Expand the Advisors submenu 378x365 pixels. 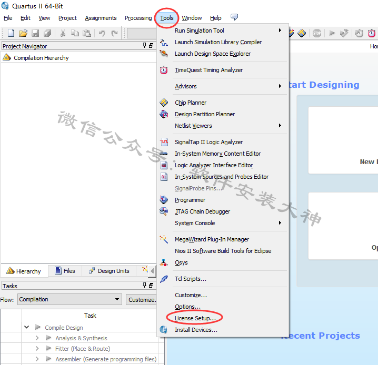click(x=223, y=86)
